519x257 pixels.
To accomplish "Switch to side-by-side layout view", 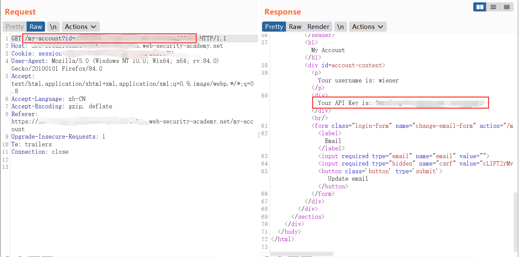I will point(480,7).
